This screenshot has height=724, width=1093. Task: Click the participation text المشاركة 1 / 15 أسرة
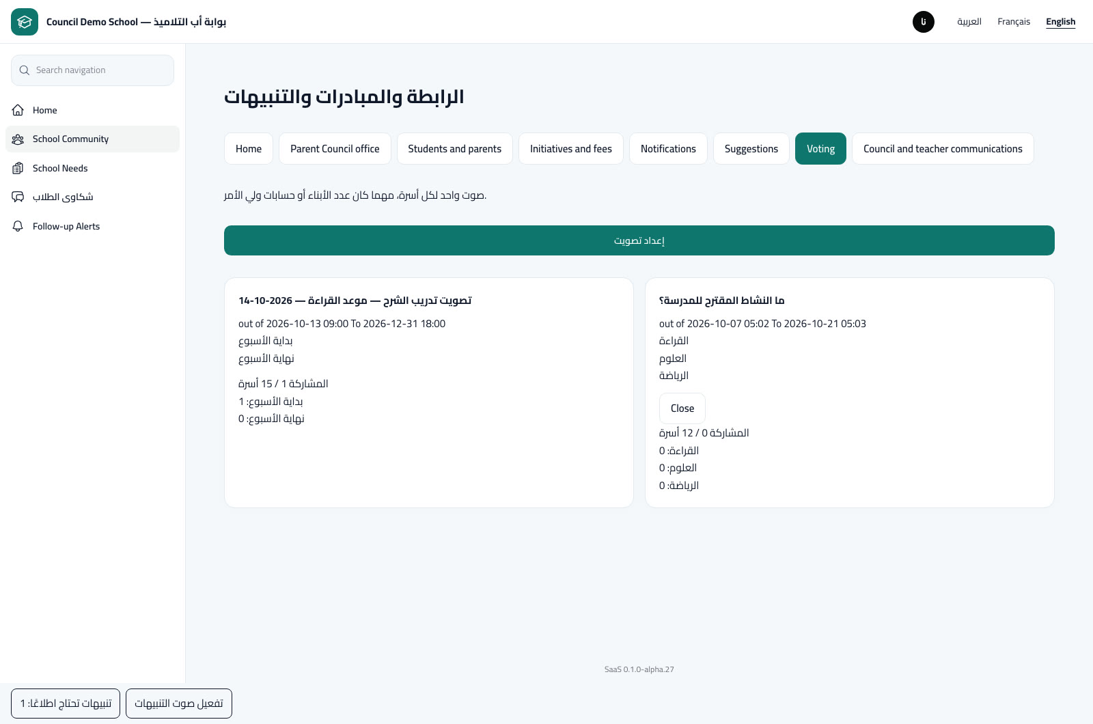[283, 384]
